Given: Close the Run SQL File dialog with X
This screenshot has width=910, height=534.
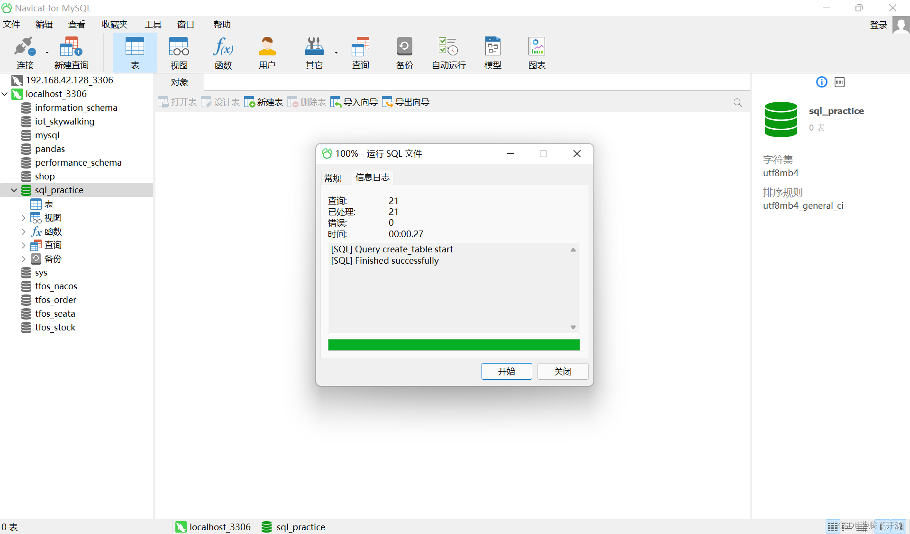Looking at the screenshot, I should pos(577,153).
